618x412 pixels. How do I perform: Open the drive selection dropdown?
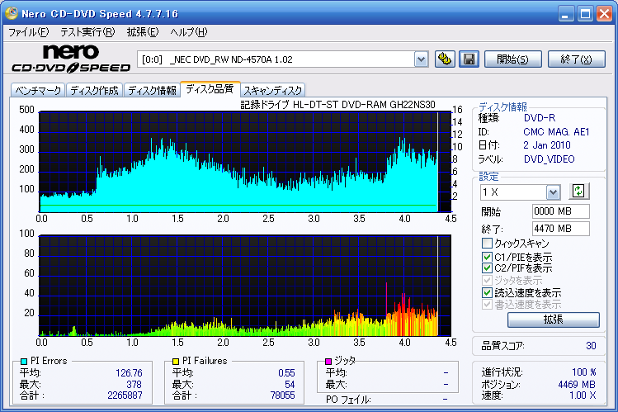tap(422, 59)
